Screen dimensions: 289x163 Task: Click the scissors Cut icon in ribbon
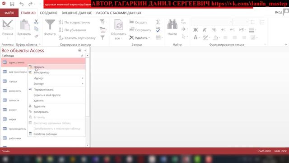(36, 22)
